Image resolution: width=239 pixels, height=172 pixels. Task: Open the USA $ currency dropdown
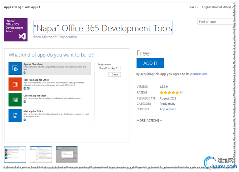[x=194, y=7]
